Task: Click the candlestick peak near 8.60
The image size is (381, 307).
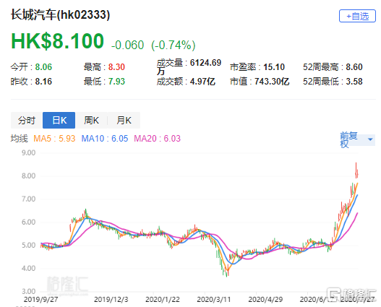Action: pyautogui.click(x=356, y=170)
